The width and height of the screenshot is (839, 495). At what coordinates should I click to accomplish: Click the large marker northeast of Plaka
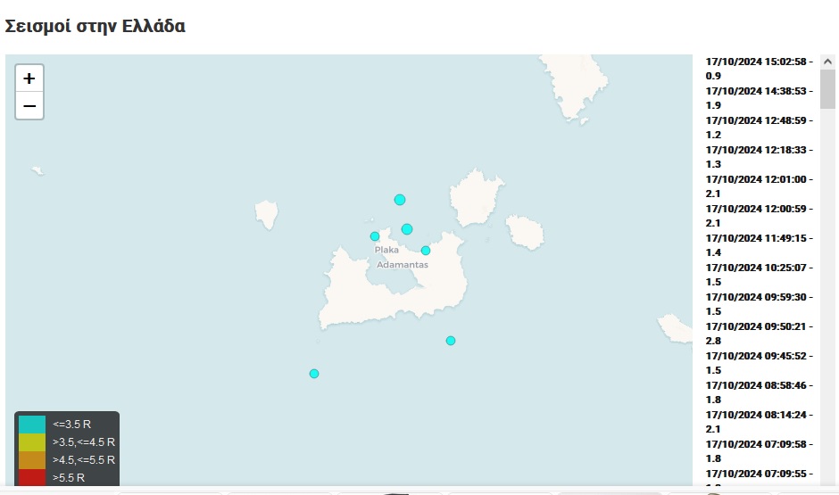407,229
